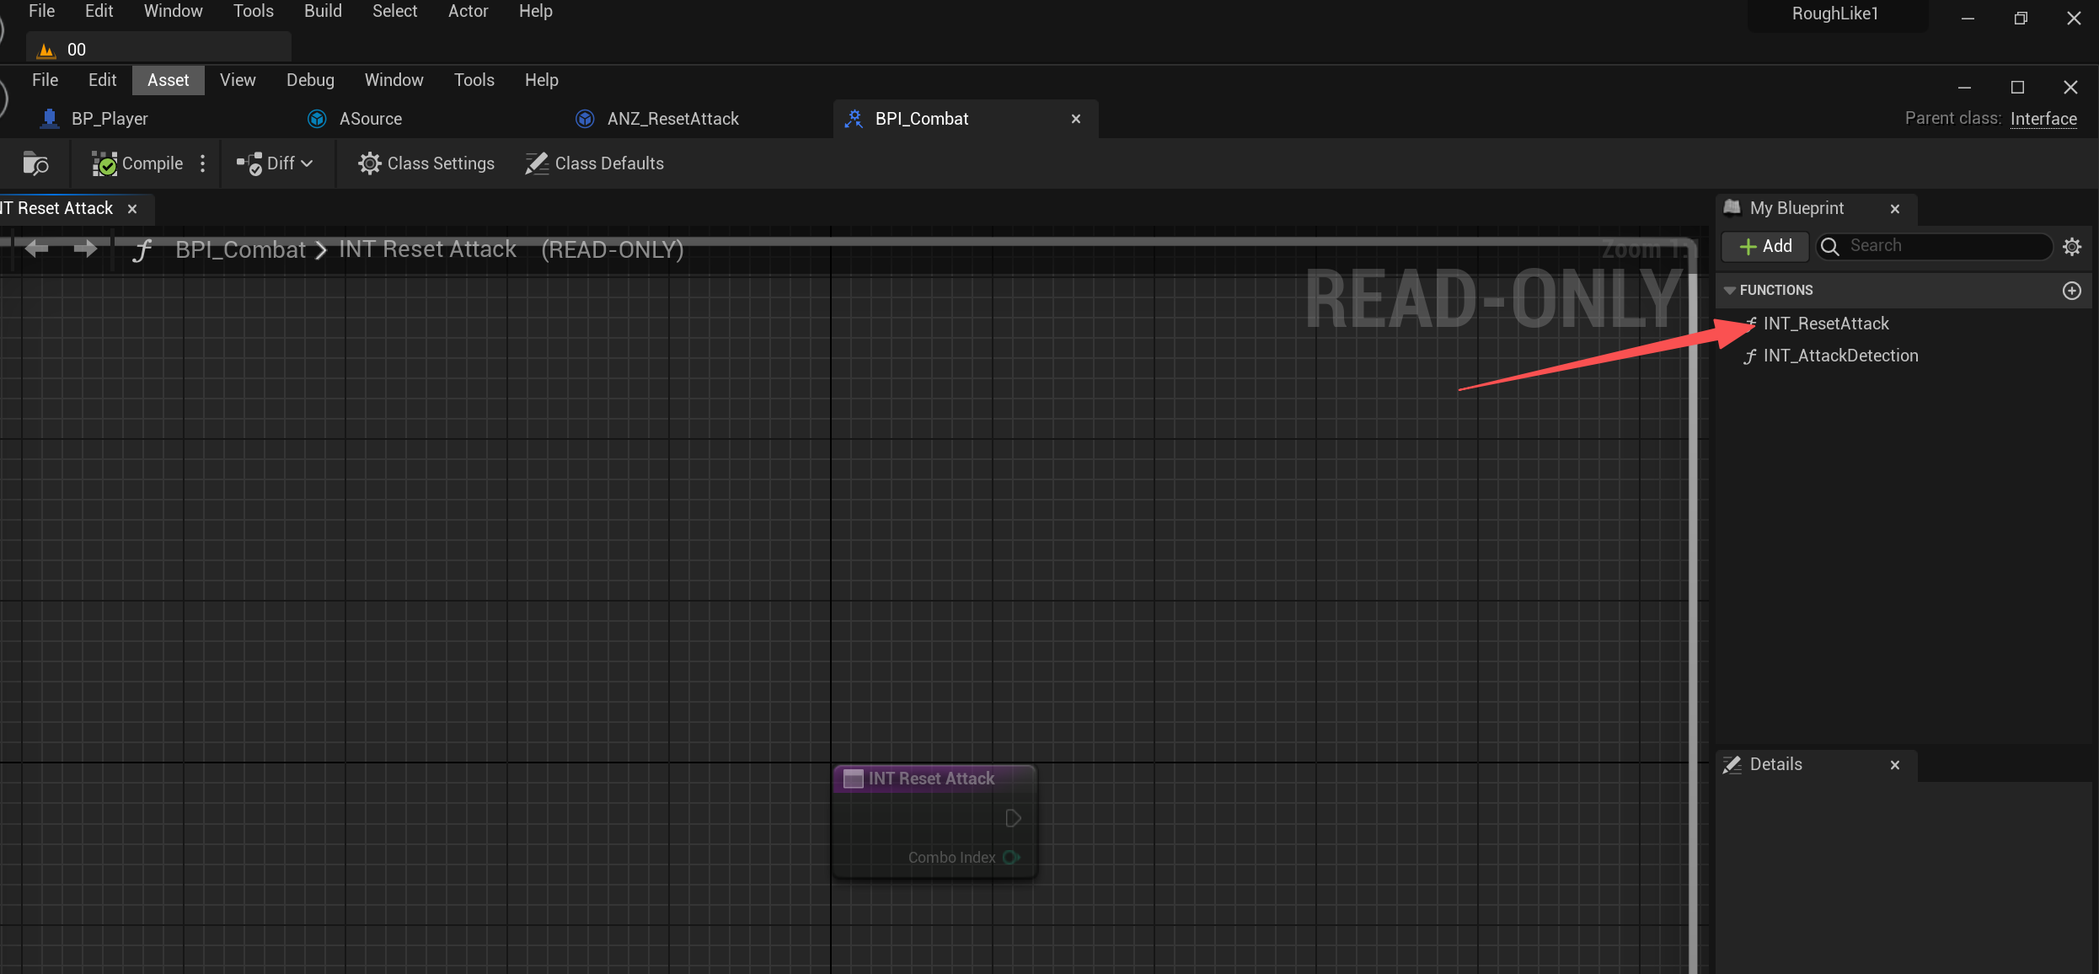Collapse the FUNCTIONS section
This screenshot has width=2099, height=974.
1730,291
